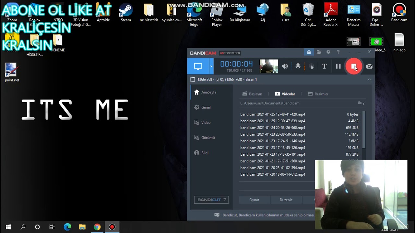
Task: Collapse the recording area bar chevron
Action: (x=369, y=79)
